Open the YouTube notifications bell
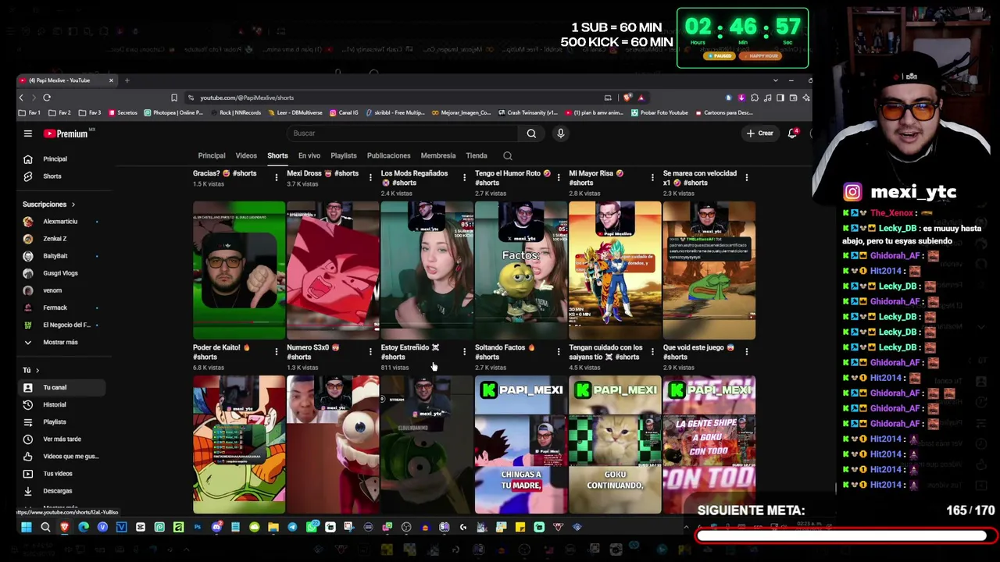Viewport: 1000px width, 562px height. pos(792,133)
